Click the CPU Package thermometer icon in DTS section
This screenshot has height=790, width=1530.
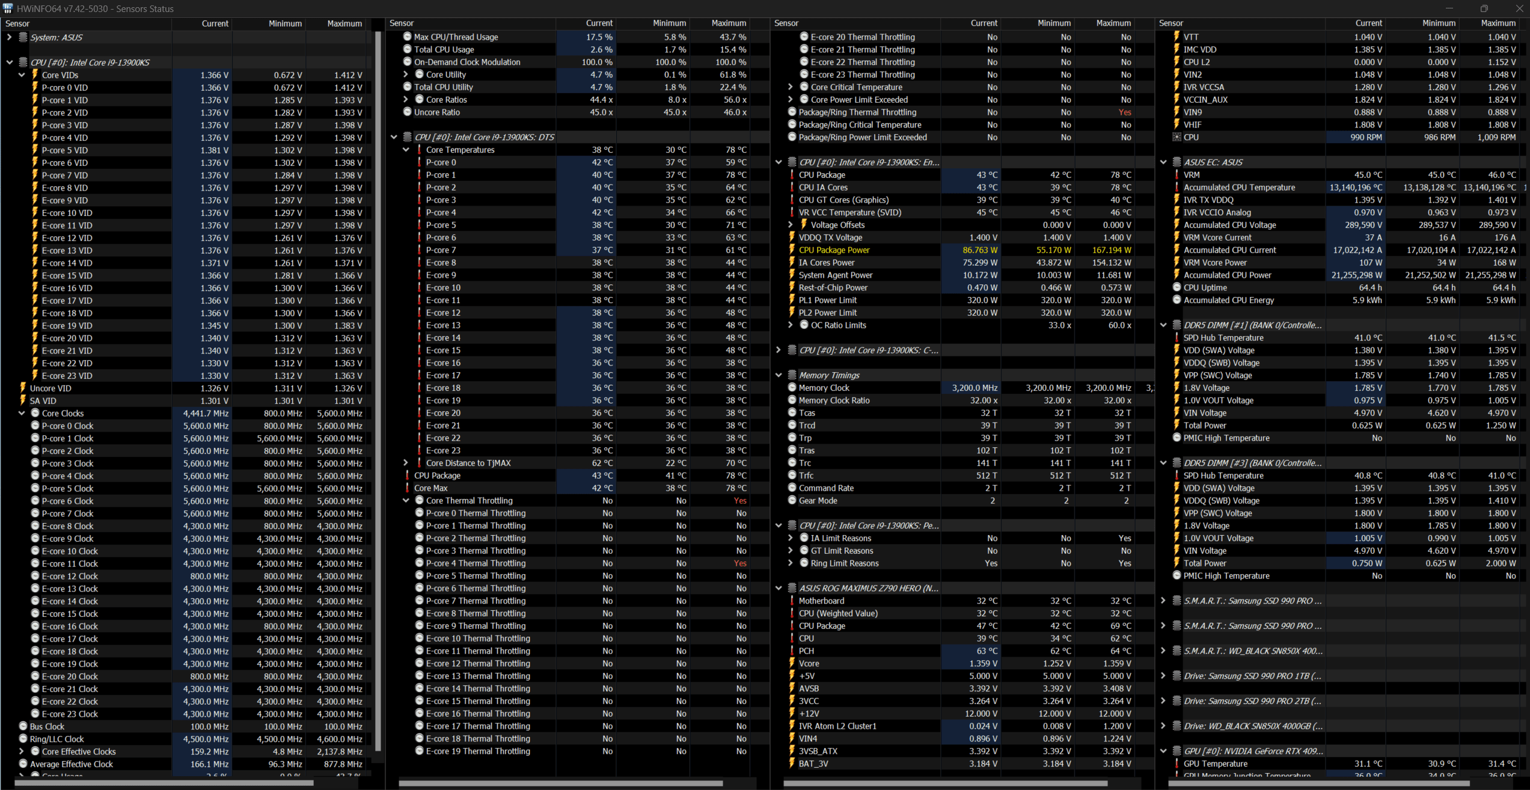pyautogui.click(x=407, y=476)
